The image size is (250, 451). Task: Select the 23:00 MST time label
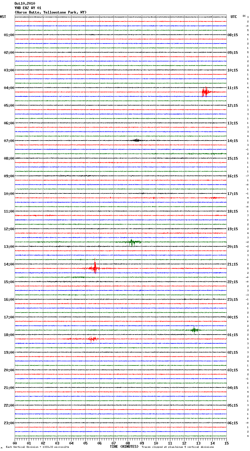[x=9, y=423]
